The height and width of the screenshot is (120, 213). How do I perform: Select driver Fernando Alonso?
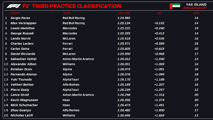tap(24, 74)
